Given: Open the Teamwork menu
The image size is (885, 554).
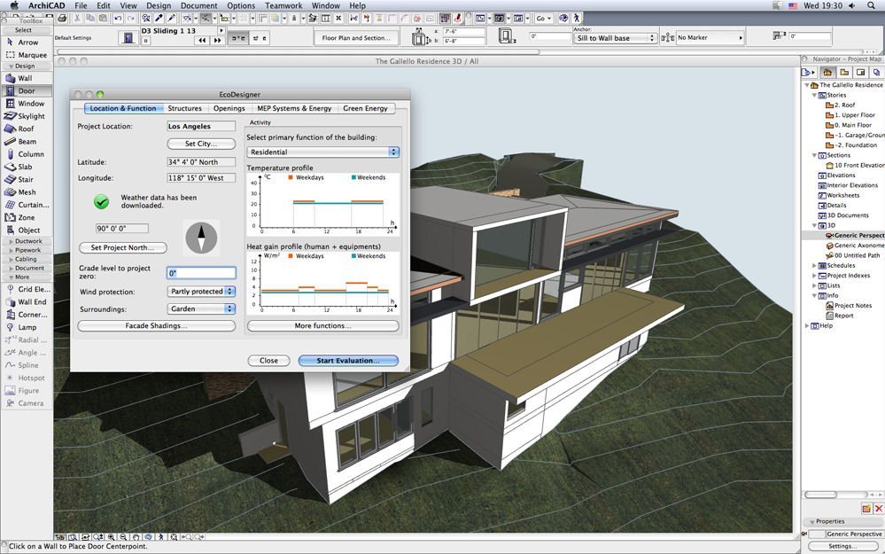Looking at the screenshot, I should click(283, 5).
